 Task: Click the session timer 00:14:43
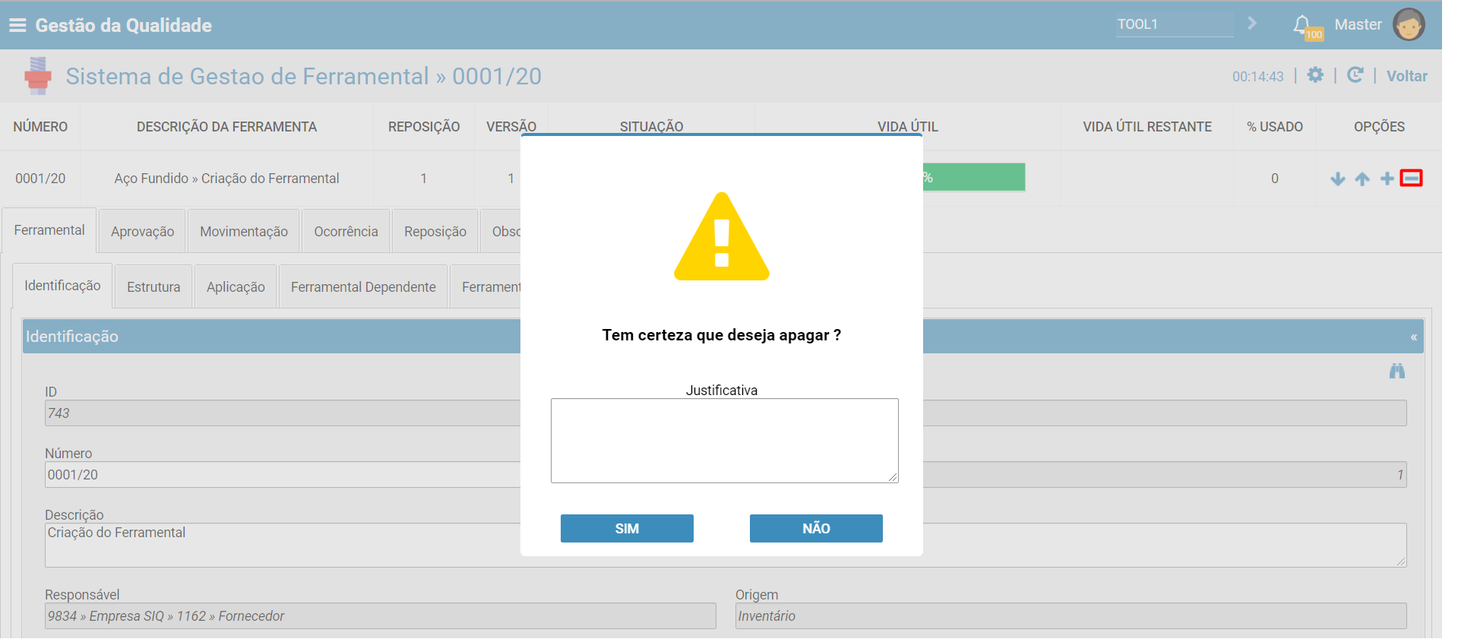(x=1258, y=77)
